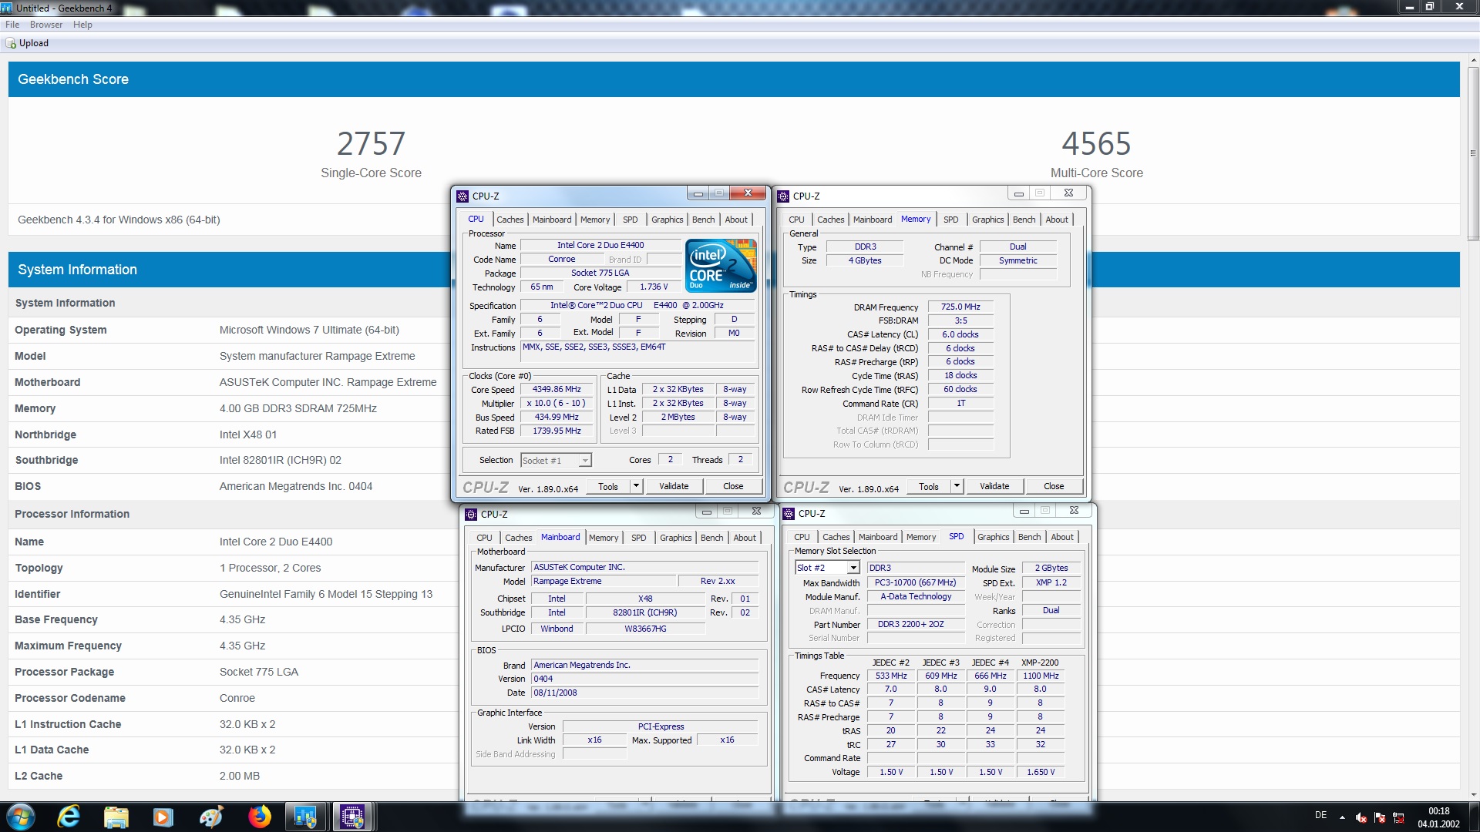
Task: Click Core Voltage value 1.736 V
Action: [x=654, y=287]
